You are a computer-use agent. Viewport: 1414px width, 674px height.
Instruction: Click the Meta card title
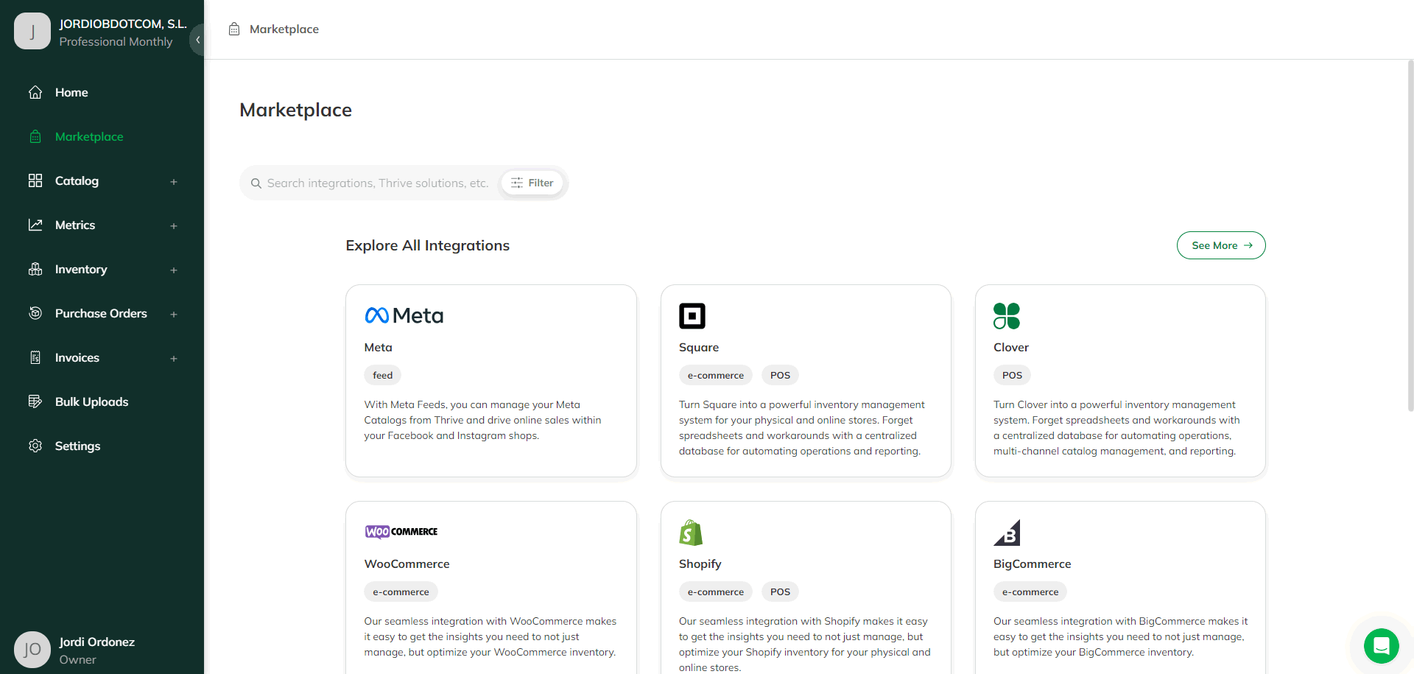[x=378, y=347]
